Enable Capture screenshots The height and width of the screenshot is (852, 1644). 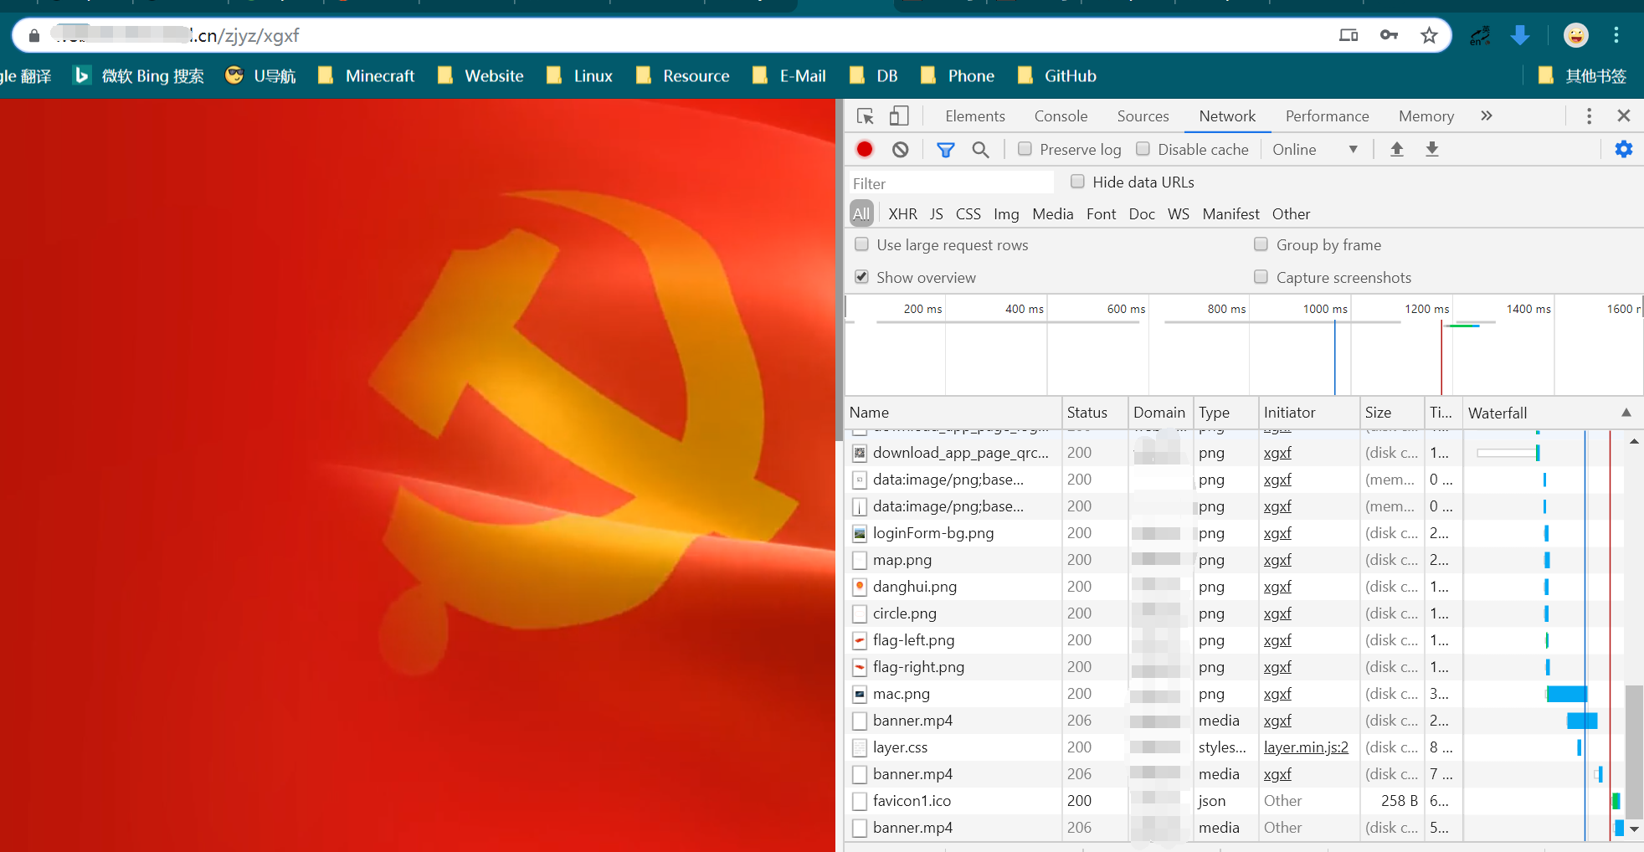tap(1261, 277)
